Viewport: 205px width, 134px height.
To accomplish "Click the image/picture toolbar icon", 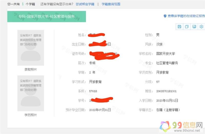I will 194,27.
